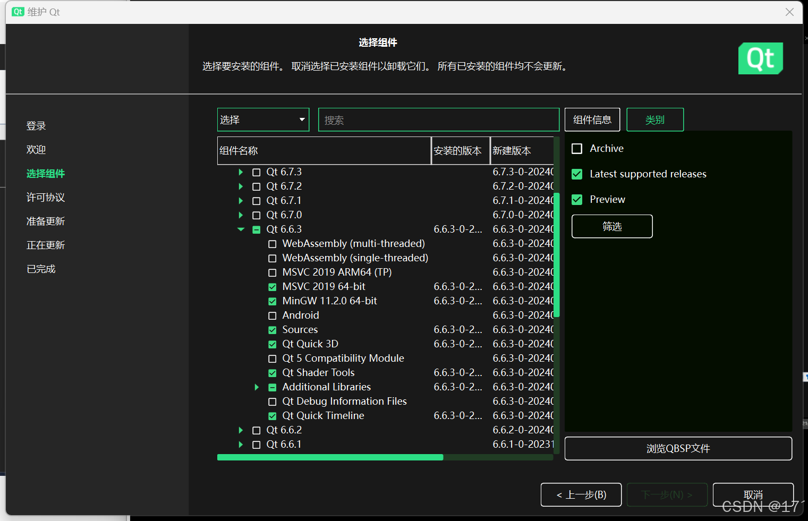Sort by 安装的版本 column header
This screenshot has width=808, height=521.
click(x=461, y=151)
